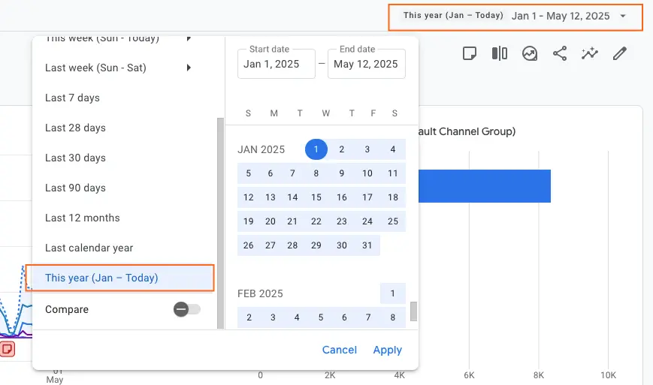Select Last 7 days preset
Viewport: 653px width, 385px height.
(x=72, y=98)
